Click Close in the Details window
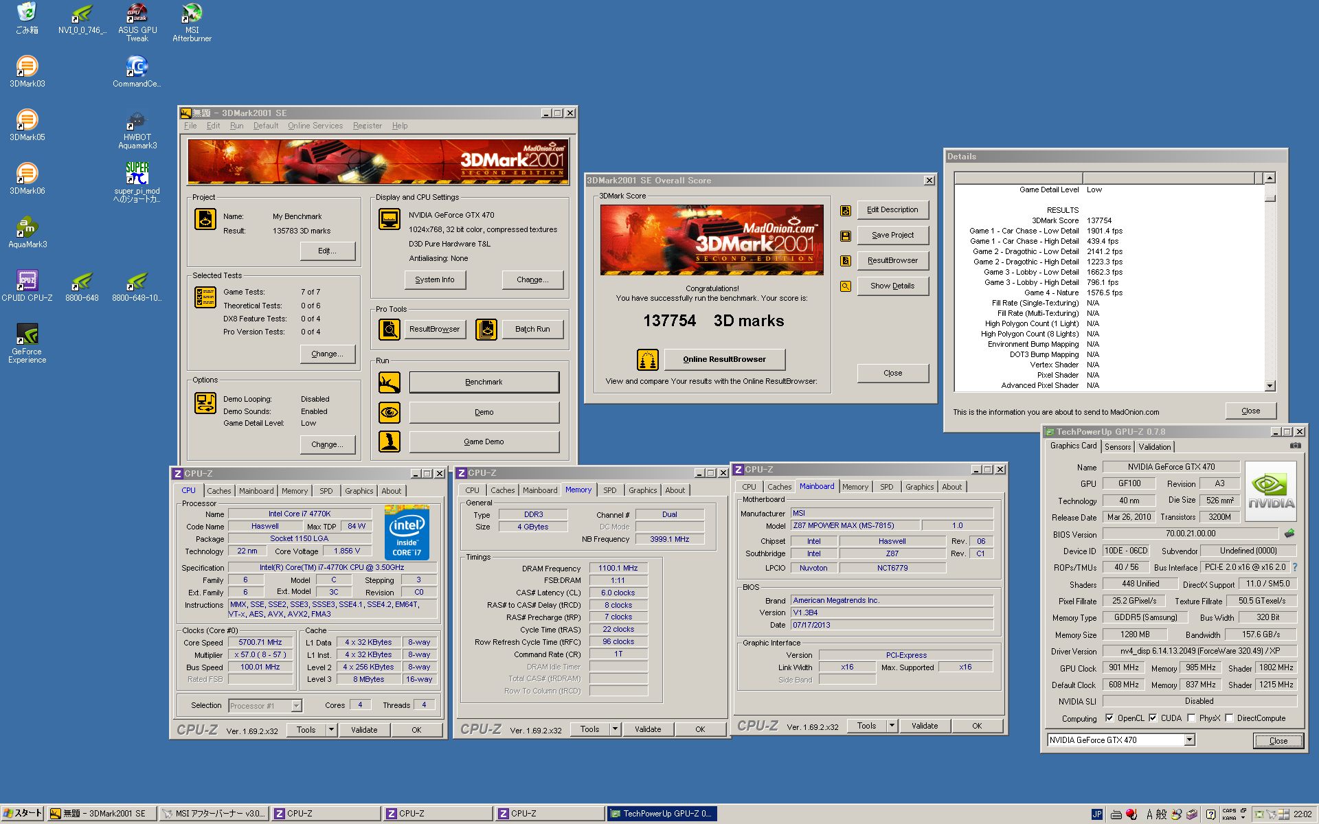This screenshot has height=824, width=1319. click(1250, 411)
